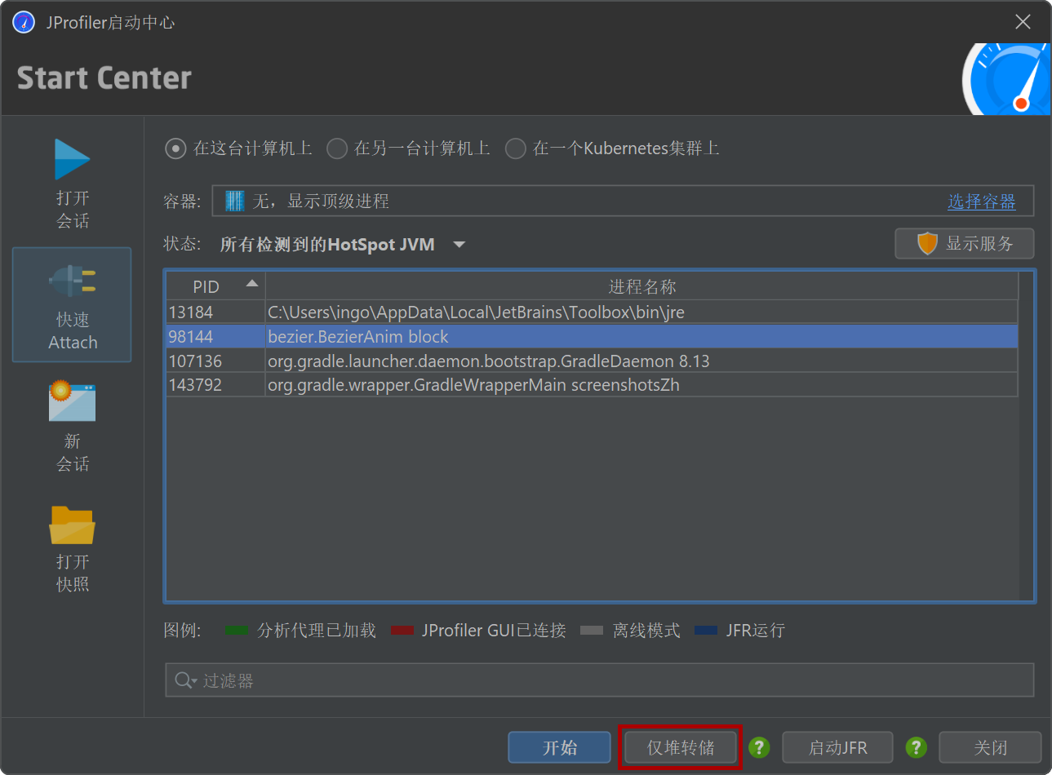Screen dimensions: 1052x775
Task: Click the green help icon next to 启动JFR
Action: pos(916,747)
